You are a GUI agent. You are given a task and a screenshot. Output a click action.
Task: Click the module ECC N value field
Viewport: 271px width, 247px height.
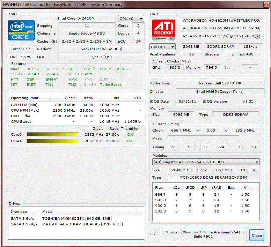(254, 170)
